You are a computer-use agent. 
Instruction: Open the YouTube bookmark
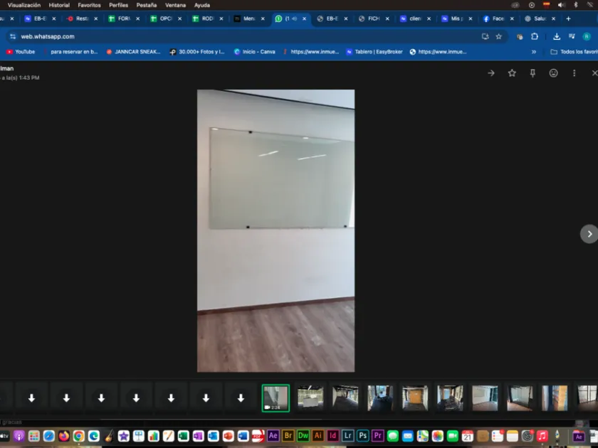point(21,52)
